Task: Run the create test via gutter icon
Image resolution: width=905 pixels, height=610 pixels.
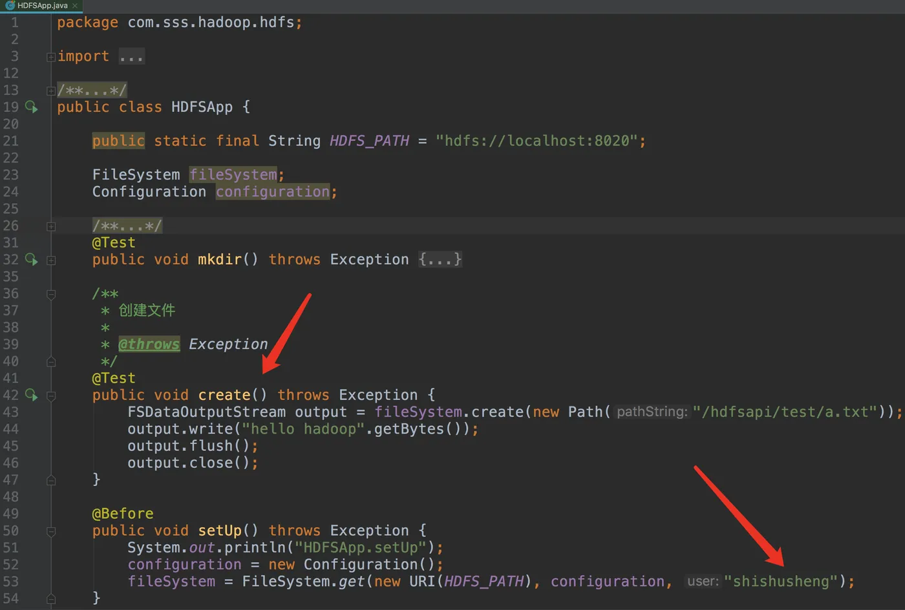Action: (31, 395)
